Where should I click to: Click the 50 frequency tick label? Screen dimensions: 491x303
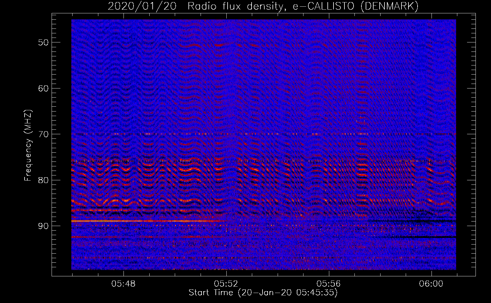[x=43, y=42]
